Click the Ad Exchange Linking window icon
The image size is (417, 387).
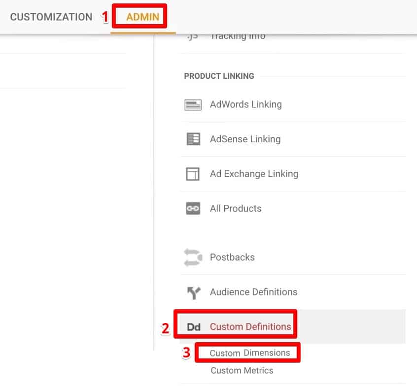click(x=193, y=174)
